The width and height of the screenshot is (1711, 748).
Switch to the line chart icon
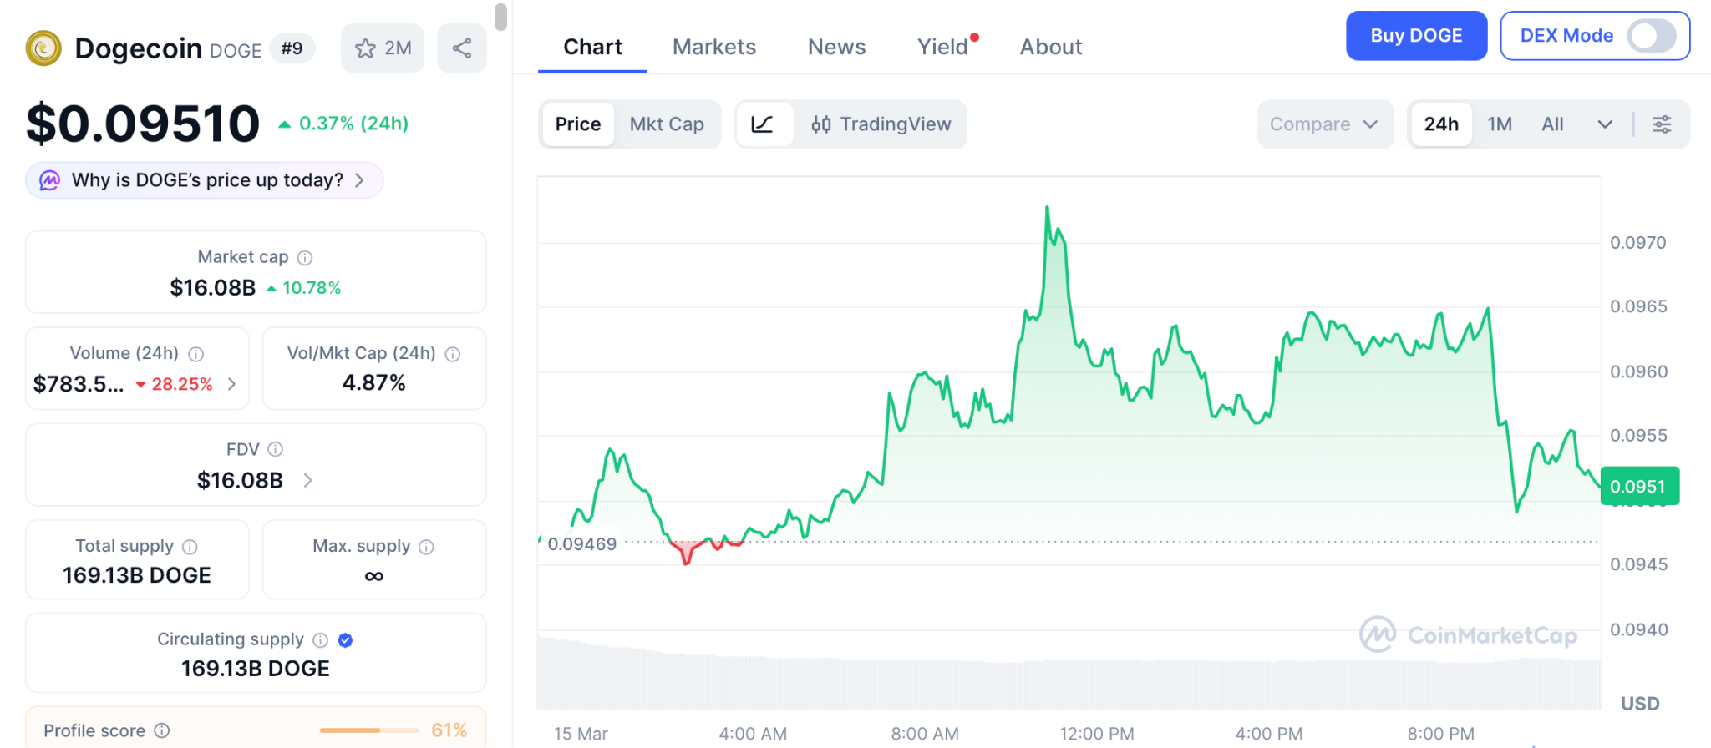(763, 124)
